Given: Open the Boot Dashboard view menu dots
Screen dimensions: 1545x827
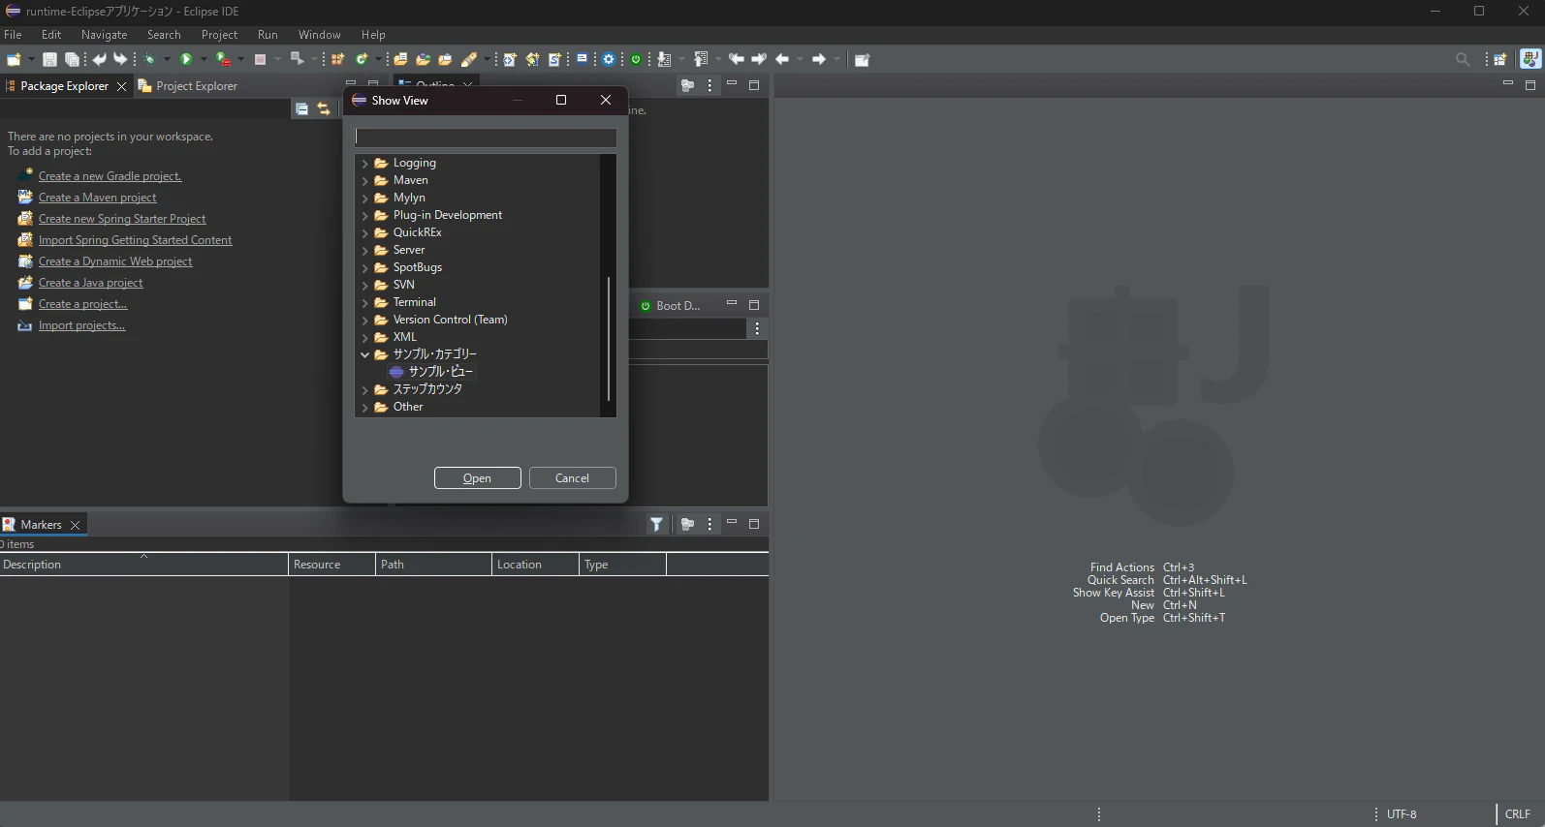Looking at the screenshot, I should tap(757, 329).
